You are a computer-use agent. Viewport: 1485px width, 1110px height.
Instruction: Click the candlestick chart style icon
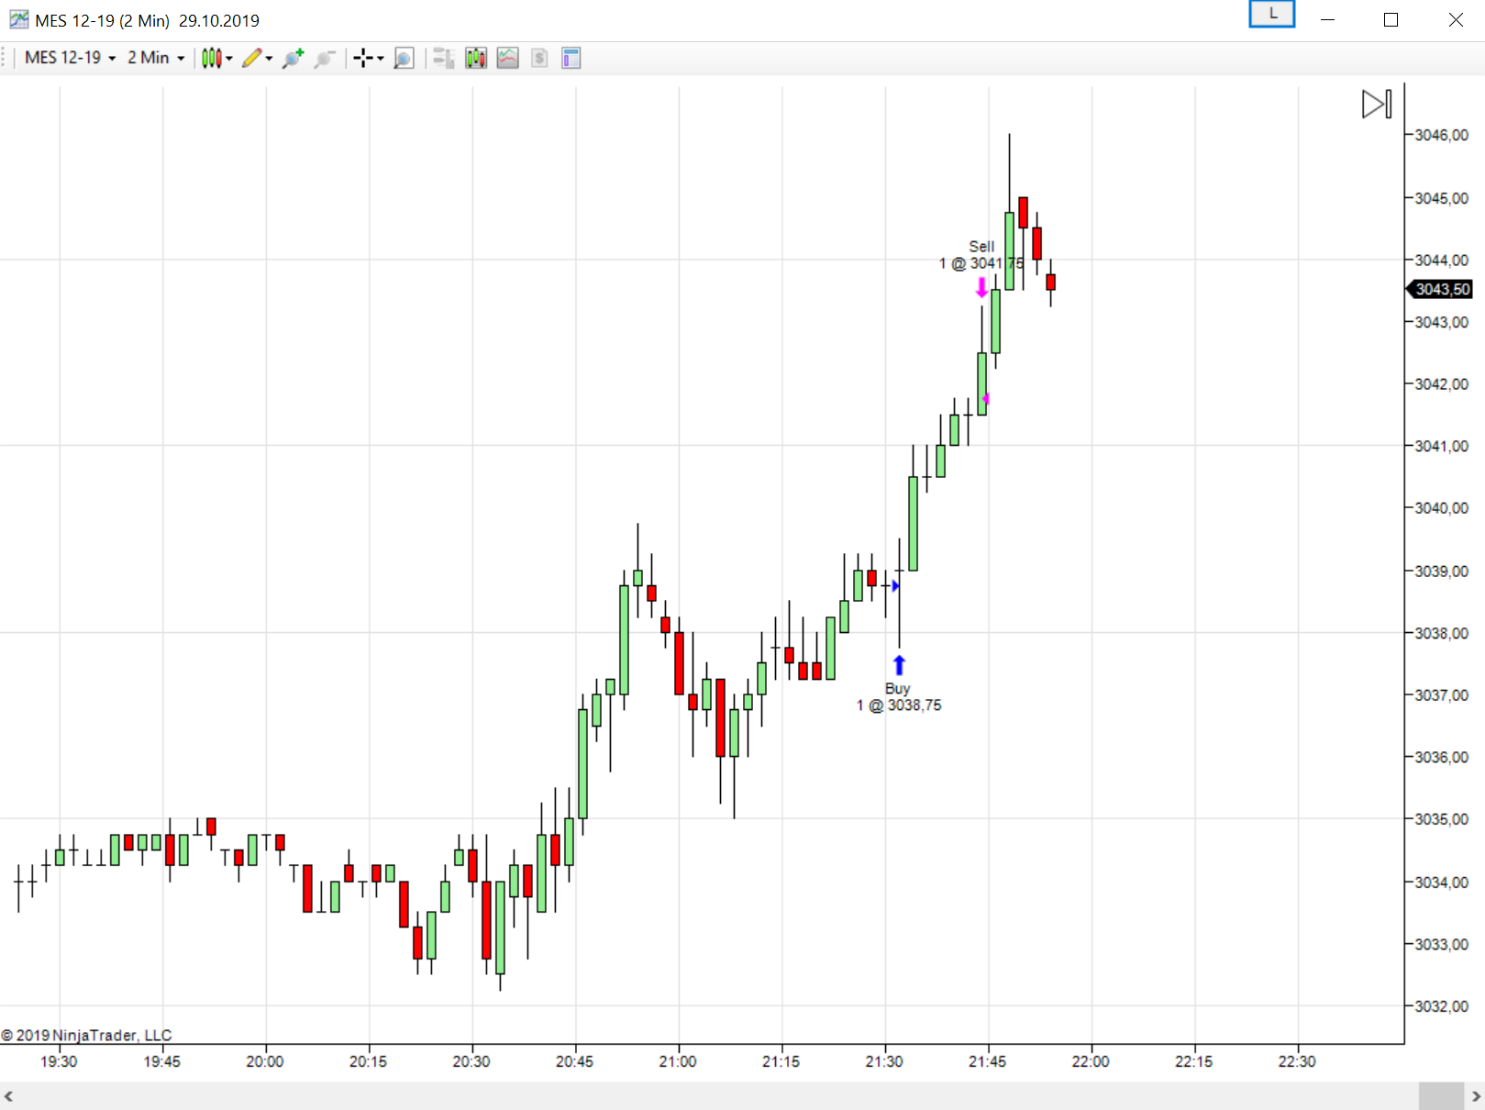coord(211,59)
